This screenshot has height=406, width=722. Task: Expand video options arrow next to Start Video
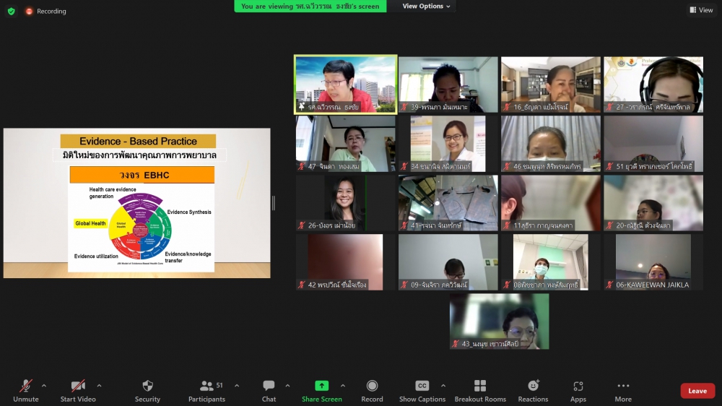point(99,386)
